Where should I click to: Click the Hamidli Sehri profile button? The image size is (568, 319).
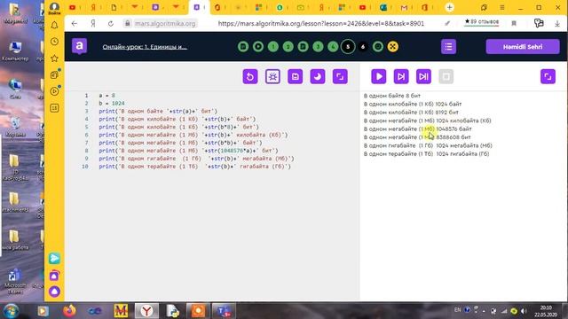pos(523,47)
